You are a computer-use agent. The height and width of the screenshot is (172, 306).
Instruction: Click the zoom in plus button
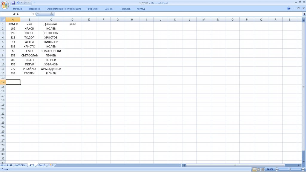(303, 169)
